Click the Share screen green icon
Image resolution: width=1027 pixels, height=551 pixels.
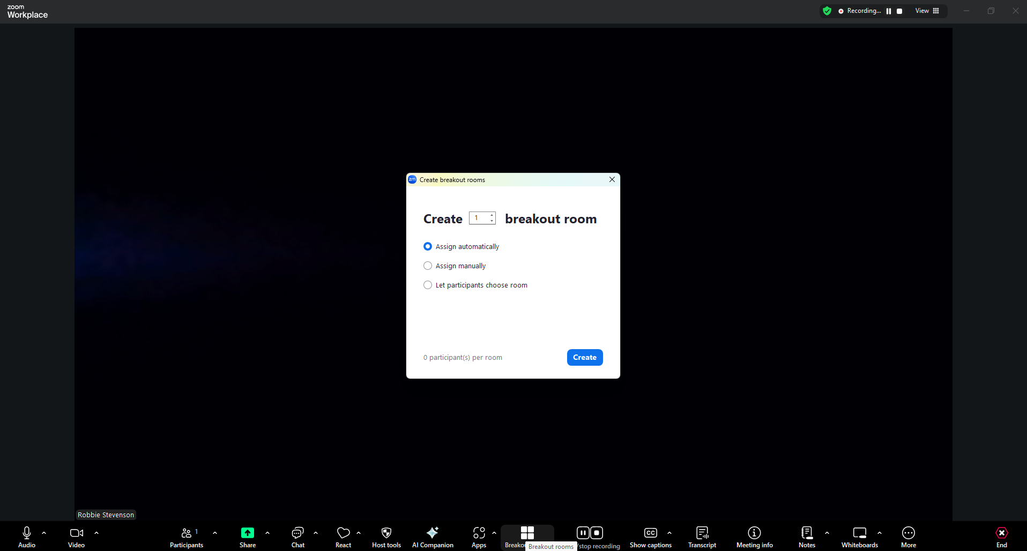tap(247, 533)
